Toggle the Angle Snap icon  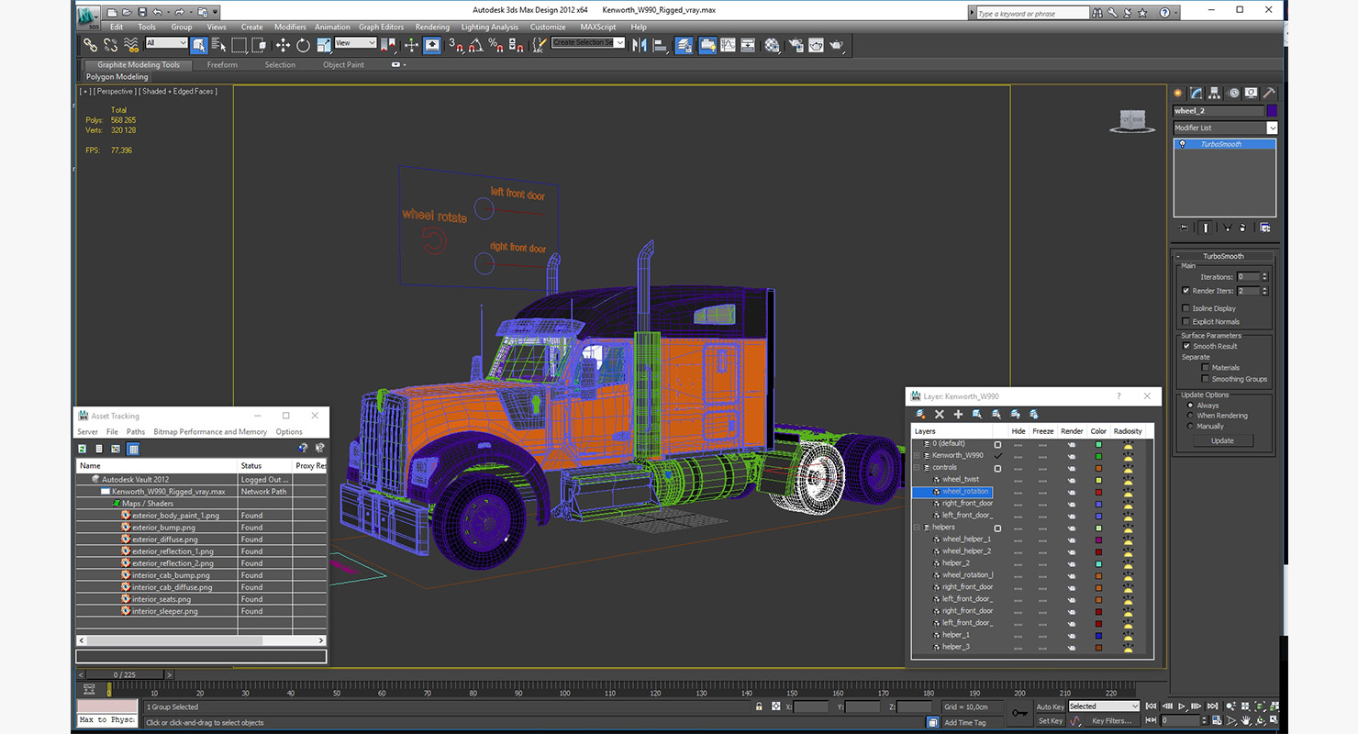click(x=475, y=44)
